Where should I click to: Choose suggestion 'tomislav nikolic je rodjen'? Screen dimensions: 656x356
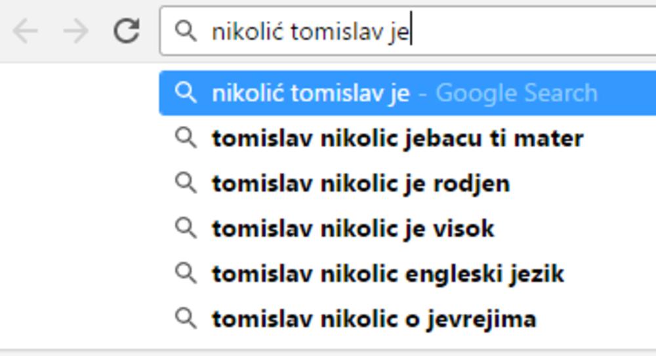(x=360, y=183)
